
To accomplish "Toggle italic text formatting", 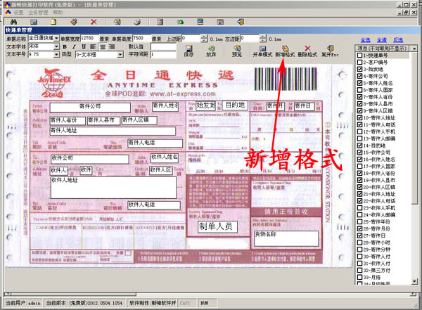I will [x=75, y=46].
